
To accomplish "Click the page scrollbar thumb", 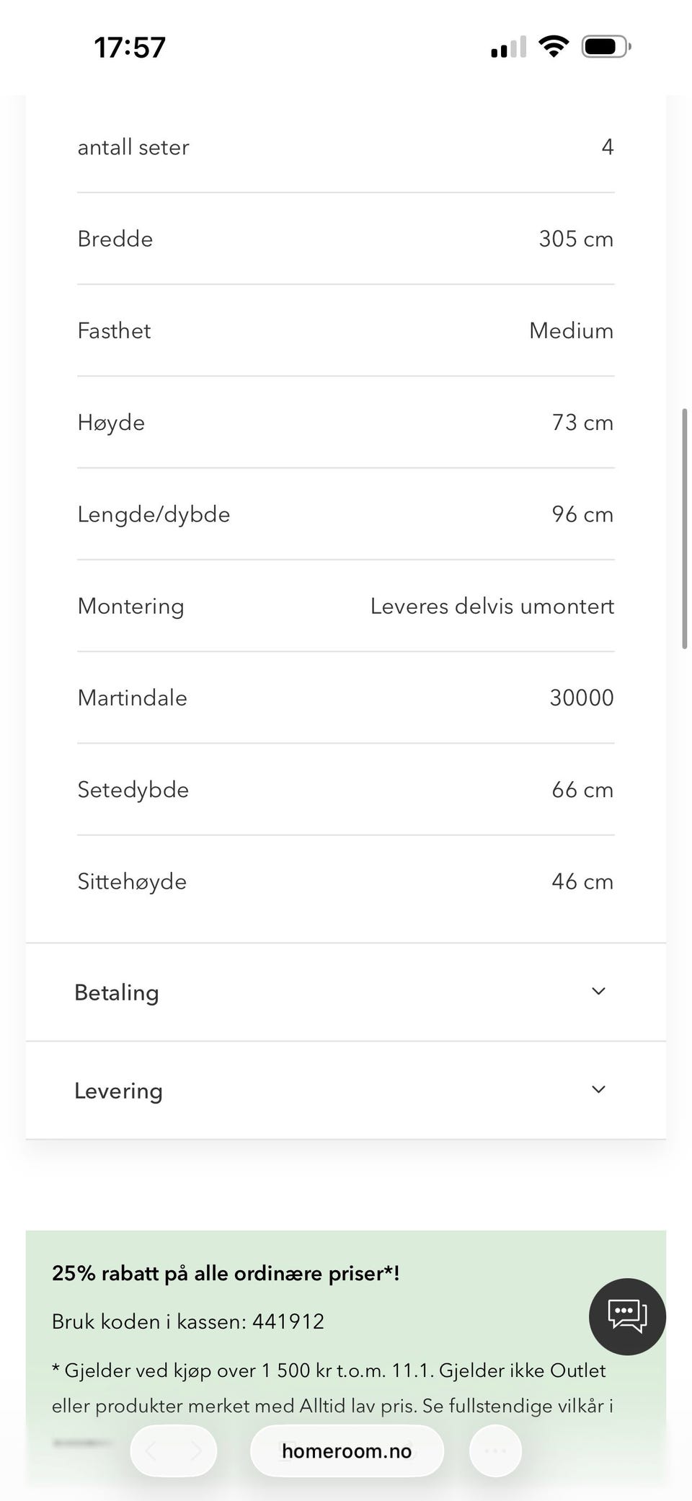I will coord(684,529).
